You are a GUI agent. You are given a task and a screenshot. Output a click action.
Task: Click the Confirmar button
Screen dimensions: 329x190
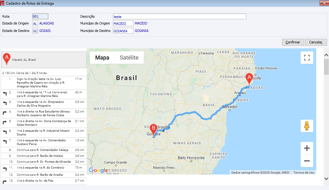pyautogui.click(x=293, y=42)
